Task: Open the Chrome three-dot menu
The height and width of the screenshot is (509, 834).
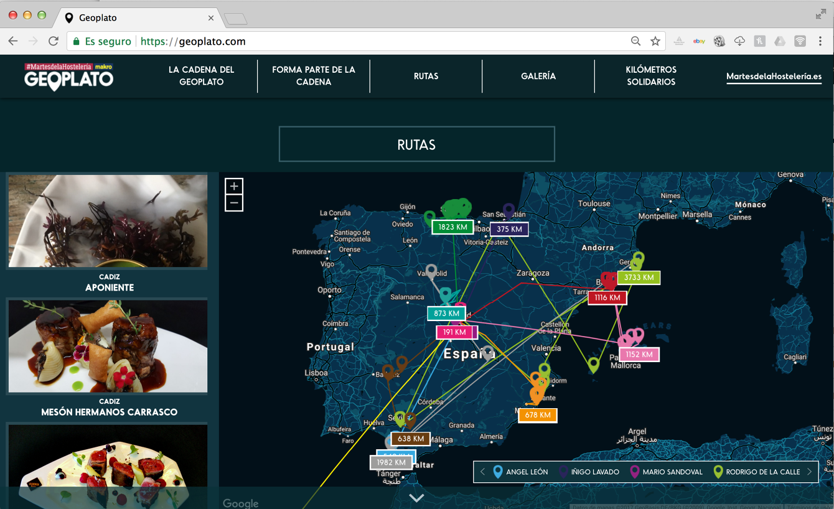Action: tap(820, 41)
